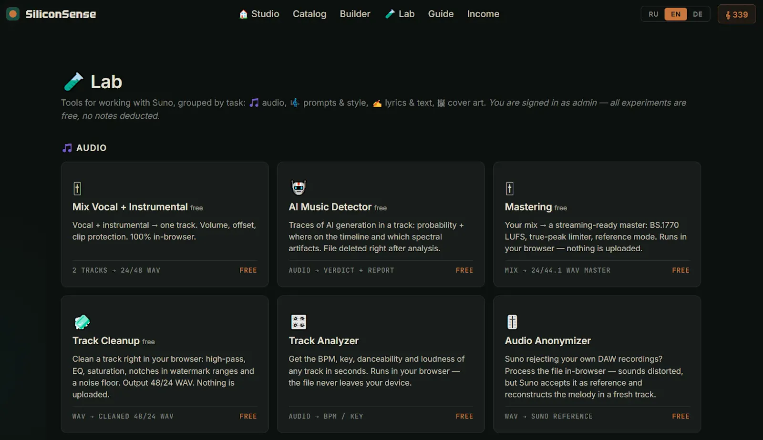Open the AI Music Detector tool

(x=381, y=225)
